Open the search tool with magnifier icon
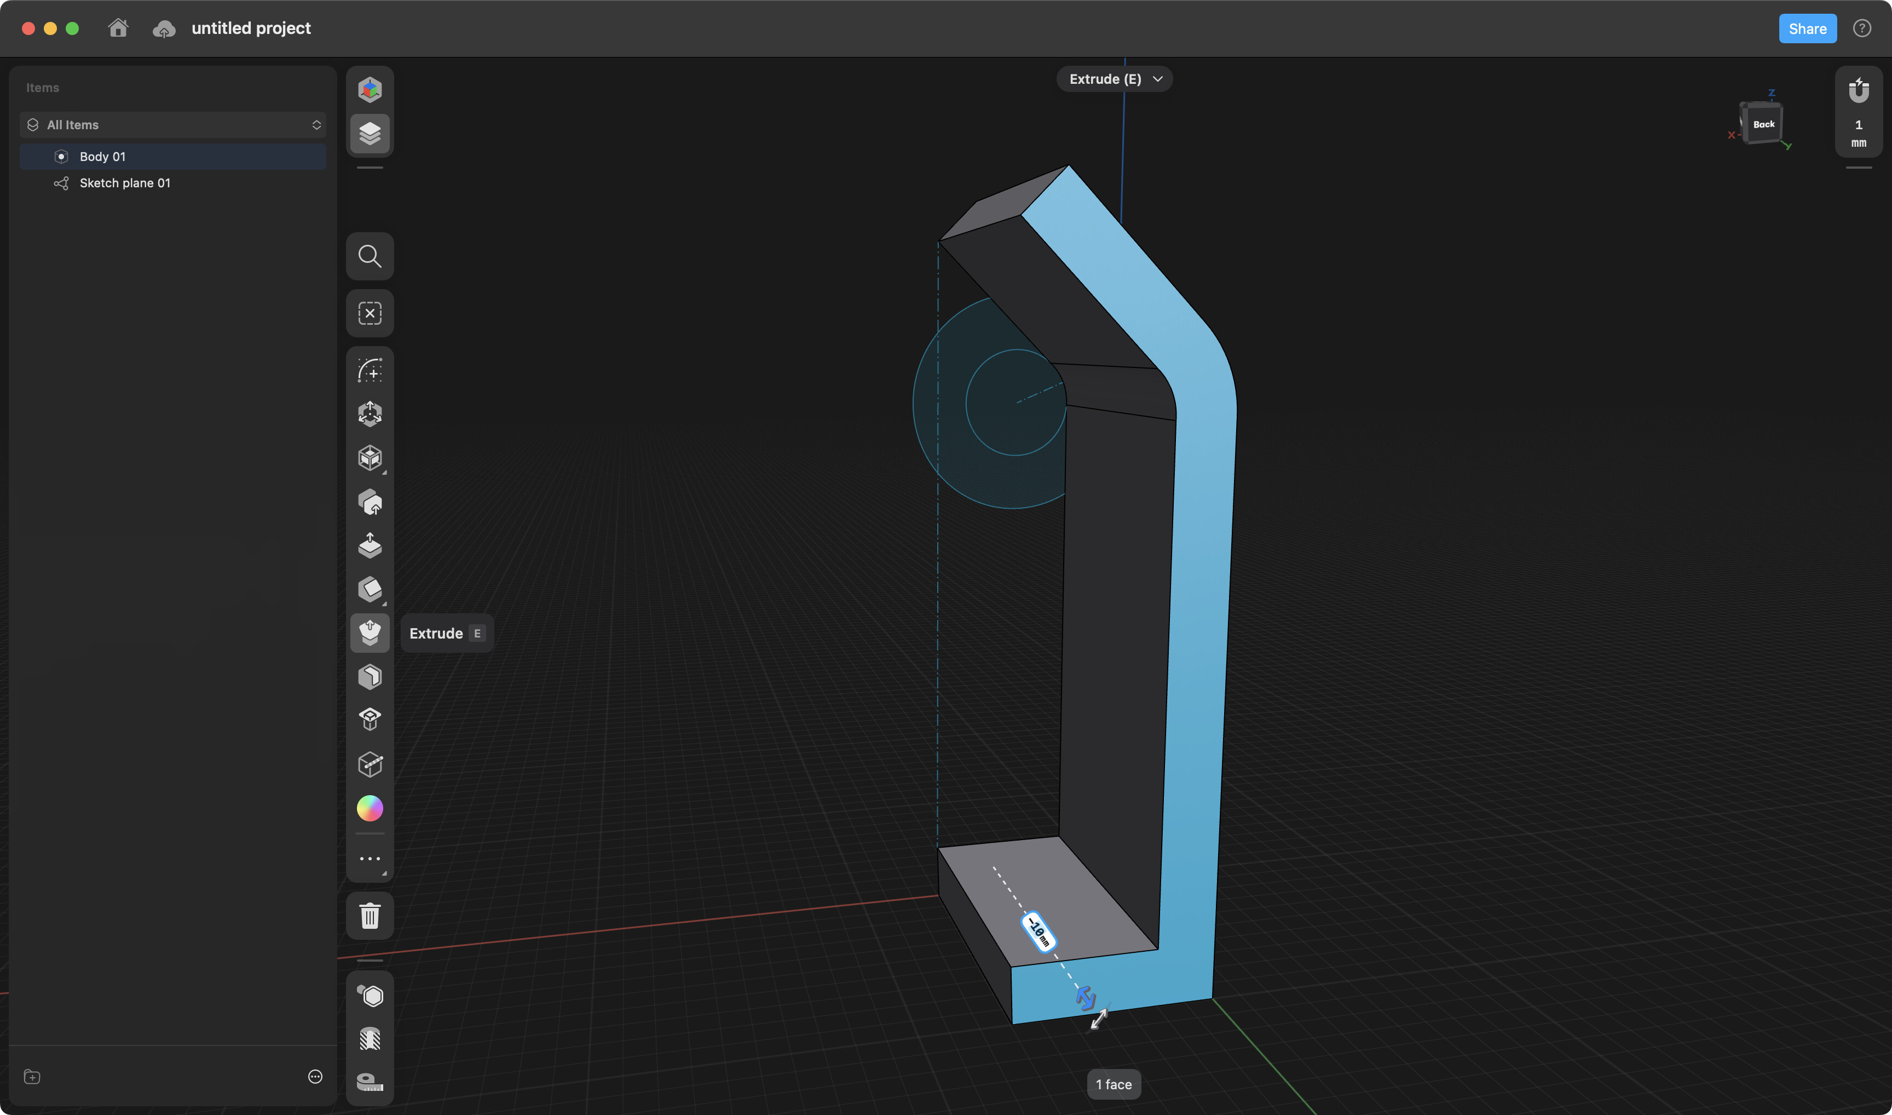Image resolution: width=1892 pixels, height=1115 pixels. pyautogui.click(x=370, y=256)
